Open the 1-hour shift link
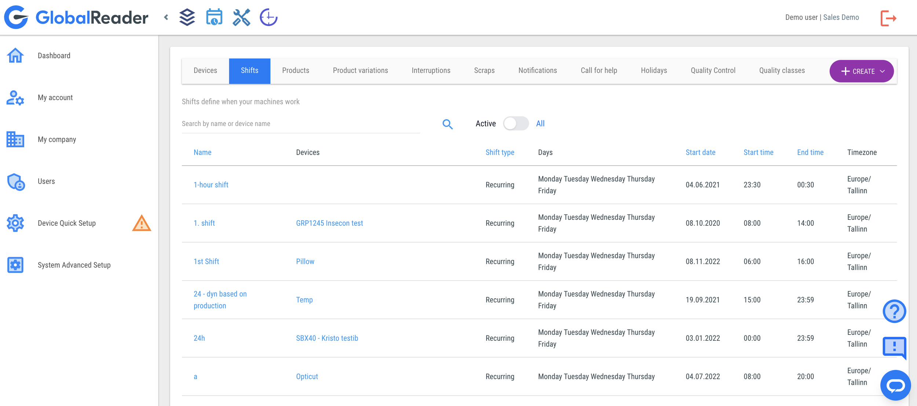 (211, 185)
